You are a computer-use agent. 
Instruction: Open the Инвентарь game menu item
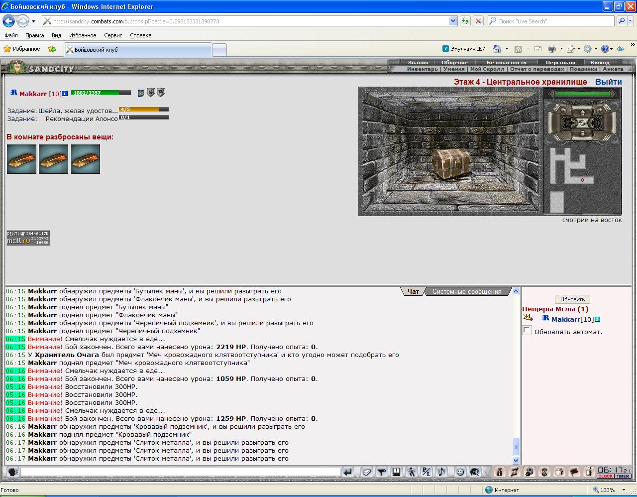(423, 69)
